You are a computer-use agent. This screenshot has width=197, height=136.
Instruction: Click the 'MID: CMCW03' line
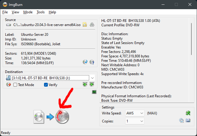[x=113, y=69]
